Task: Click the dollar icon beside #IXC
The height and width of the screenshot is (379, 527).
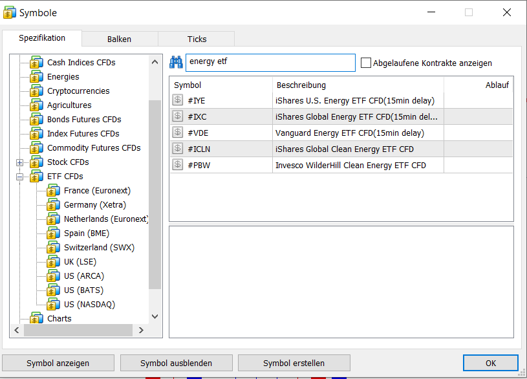Action: click(x=178, y=116)
